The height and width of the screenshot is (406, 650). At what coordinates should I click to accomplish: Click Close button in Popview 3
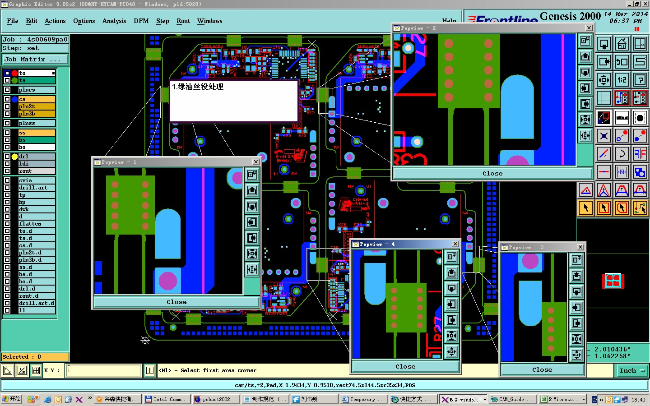542,370
